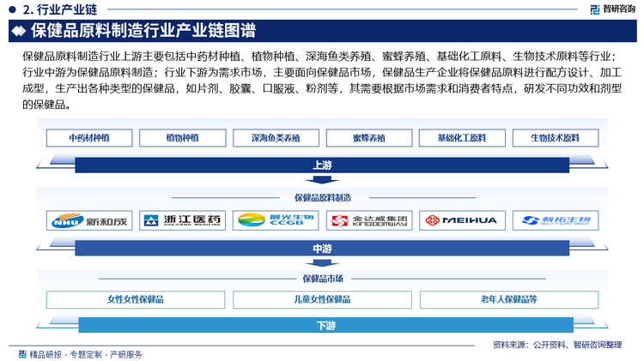
Task: Click the source note 资料来源：公开资料、智研咨询整理
Action: pos(557,345)
